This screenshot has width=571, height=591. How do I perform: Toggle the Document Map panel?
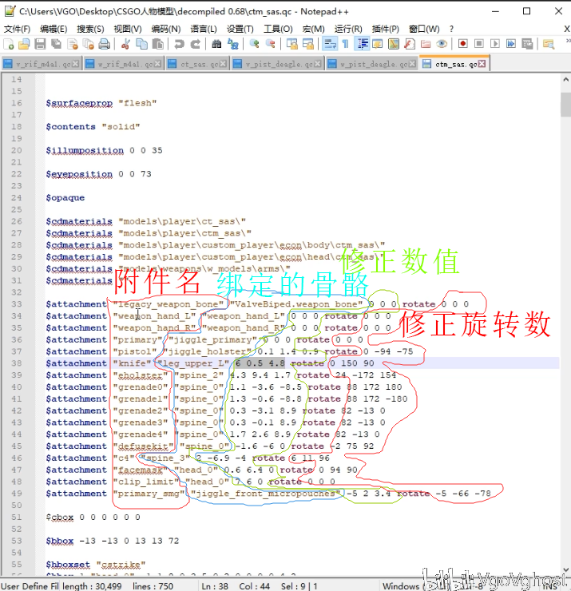click(394, 44)
